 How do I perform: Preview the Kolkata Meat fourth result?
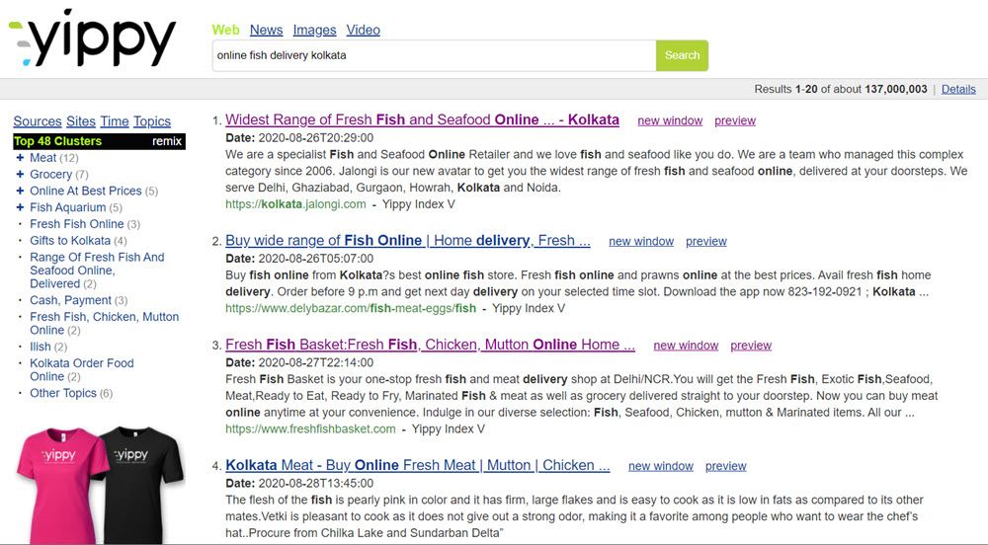[x=726, y=466]
